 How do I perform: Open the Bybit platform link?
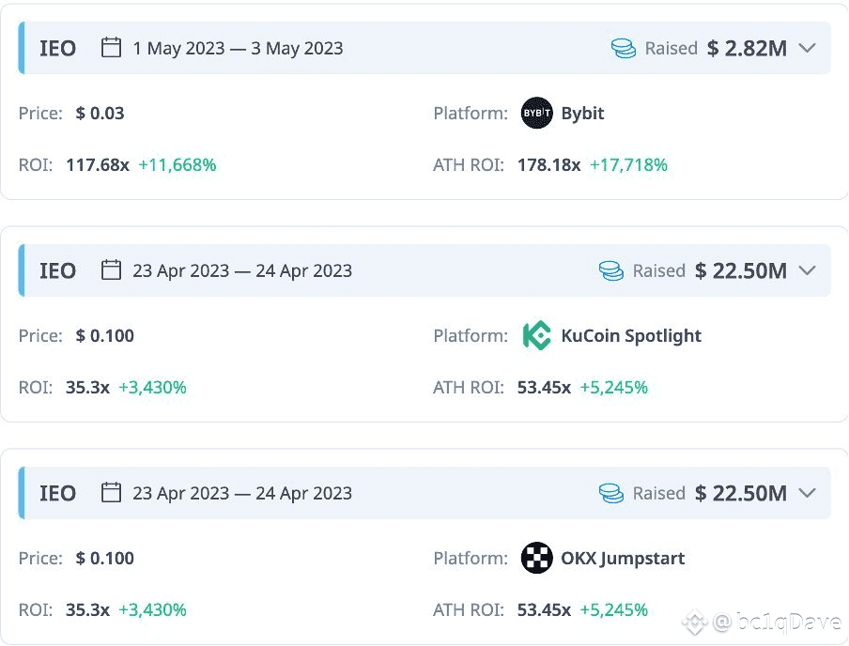[x=582, y=114]
